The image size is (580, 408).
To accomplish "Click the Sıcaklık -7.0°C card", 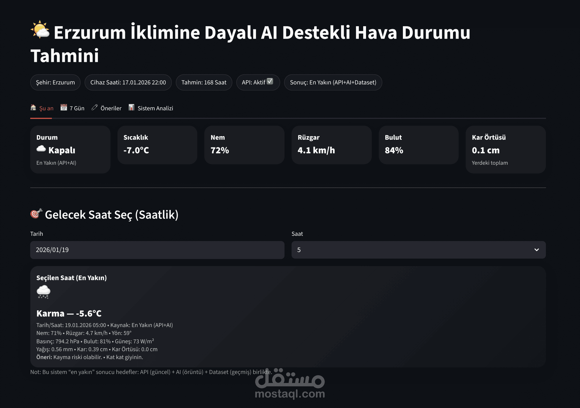I will point(157,145).
